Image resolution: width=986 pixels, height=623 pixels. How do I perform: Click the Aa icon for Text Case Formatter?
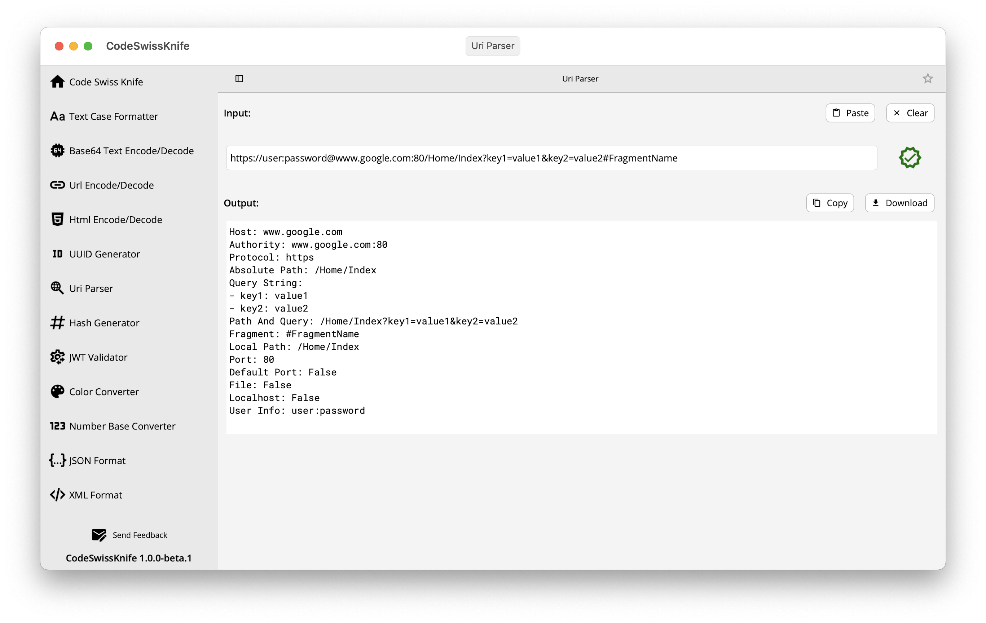click(x=57, y=116)
